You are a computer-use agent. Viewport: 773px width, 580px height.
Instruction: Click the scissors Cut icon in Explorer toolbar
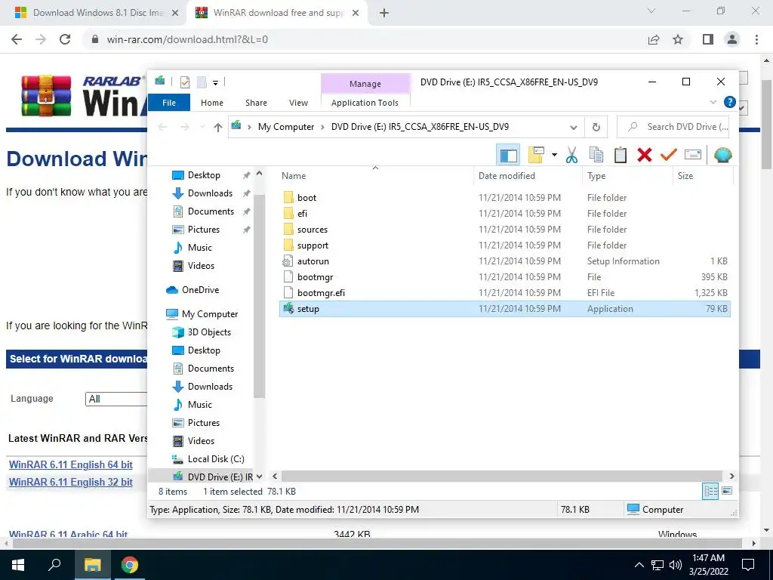(x=571, y=155)
